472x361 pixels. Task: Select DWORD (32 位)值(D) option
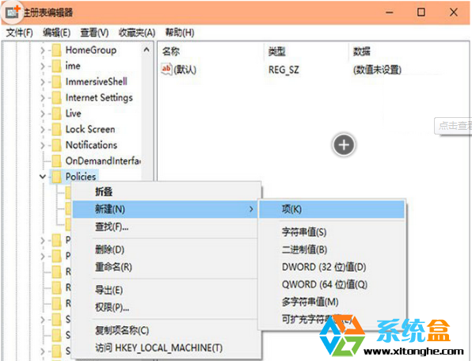(324, 267)
